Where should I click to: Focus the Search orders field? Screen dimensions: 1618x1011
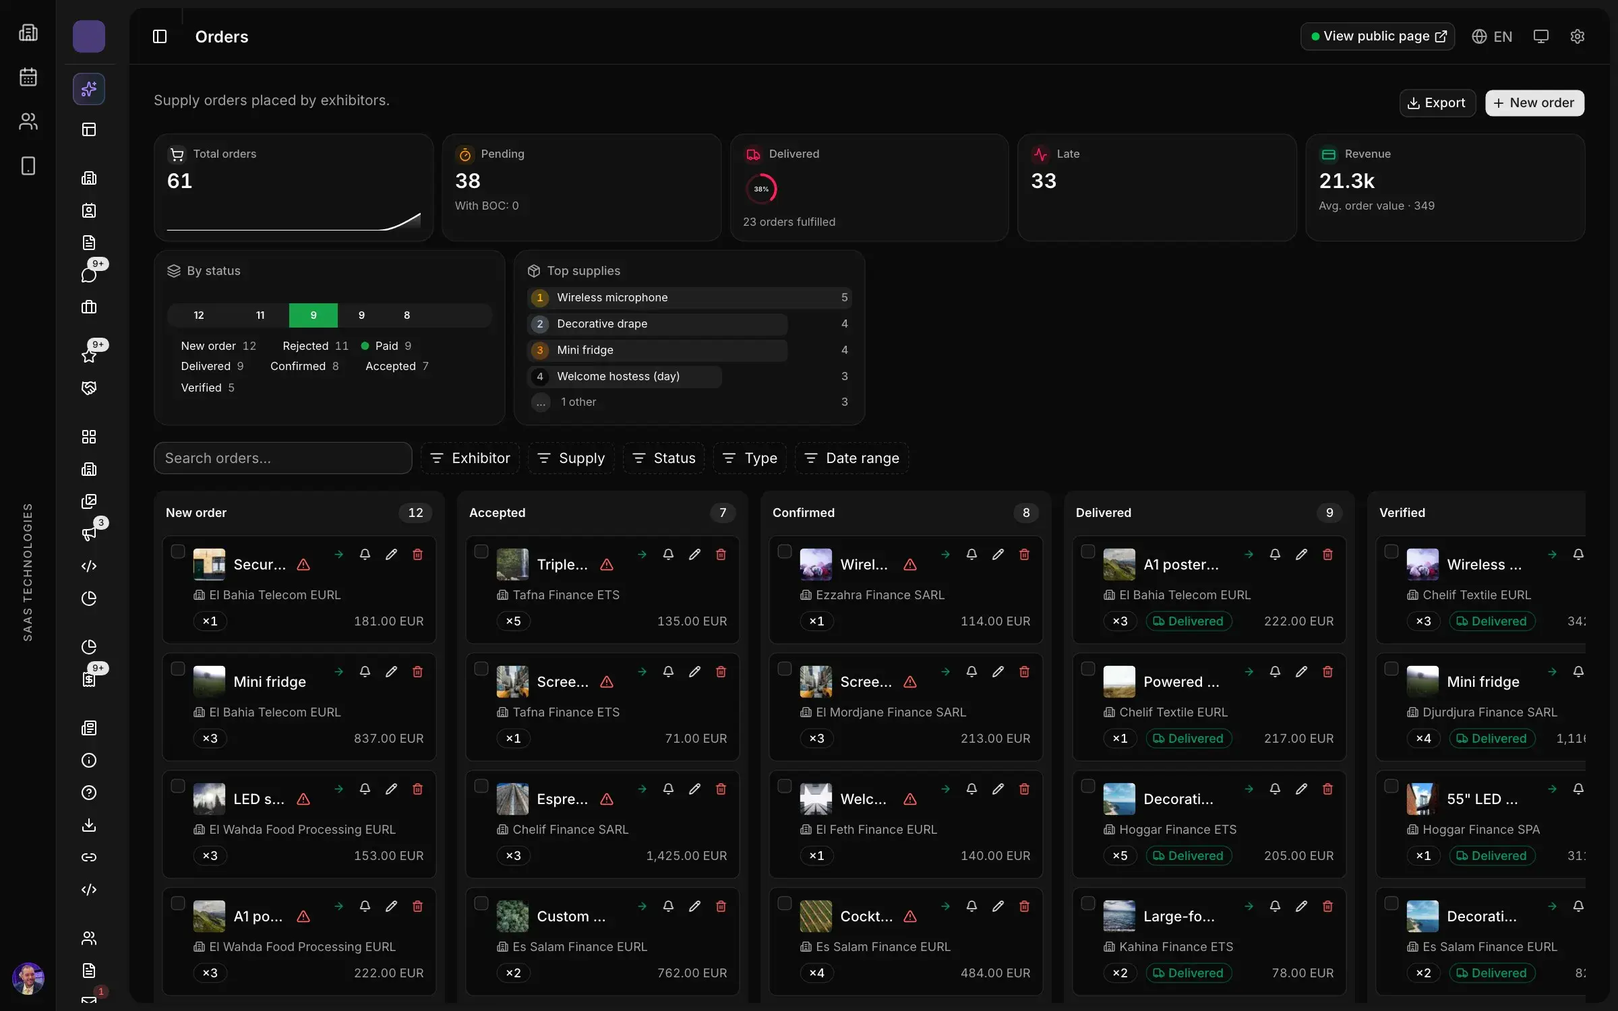pyautogui.click(x=282, y=458)
